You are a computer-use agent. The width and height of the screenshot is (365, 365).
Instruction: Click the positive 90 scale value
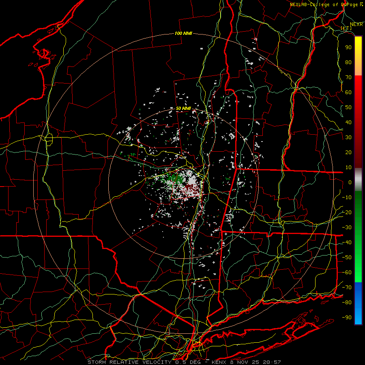point(348,47)
